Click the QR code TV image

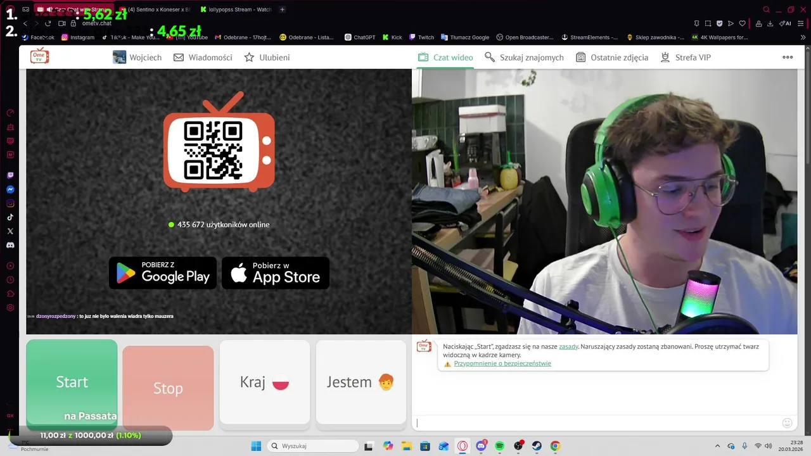click(219, 142)
